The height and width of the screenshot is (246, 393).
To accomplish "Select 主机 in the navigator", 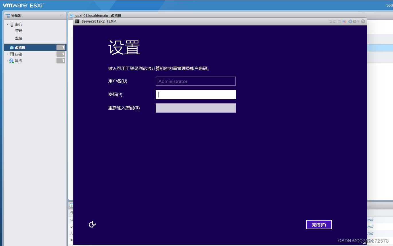I will [18, 24].
